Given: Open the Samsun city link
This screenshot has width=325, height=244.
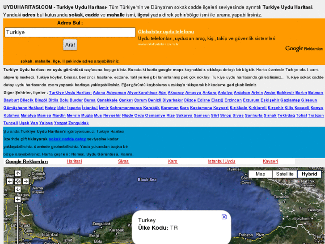Looking at the screenshot, I should click(202, 115).
